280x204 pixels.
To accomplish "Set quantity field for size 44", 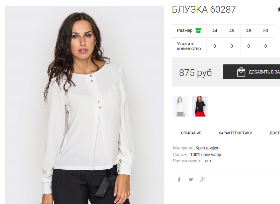I will pos(215,46).
